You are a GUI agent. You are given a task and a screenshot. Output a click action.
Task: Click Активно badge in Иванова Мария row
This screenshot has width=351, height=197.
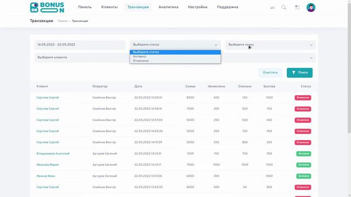pyautogui.click(x=303, y=165)
